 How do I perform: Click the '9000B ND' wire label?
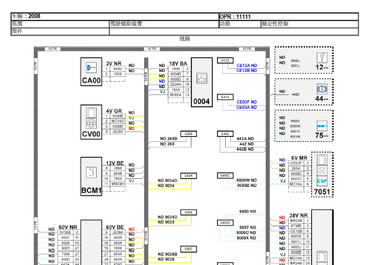(x=246, y=186)
